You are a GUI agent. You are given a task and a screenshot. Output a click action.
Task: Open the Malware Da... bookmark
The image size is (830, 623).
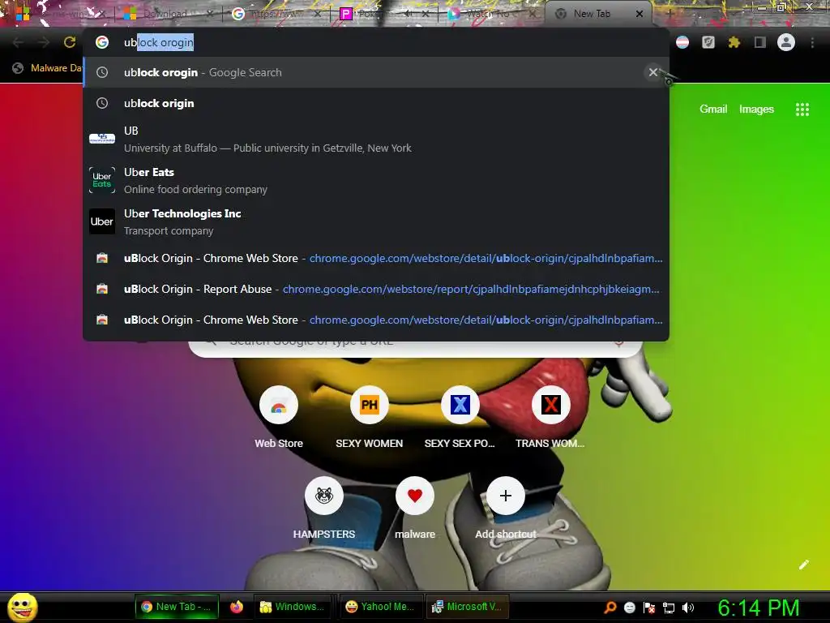48,68
